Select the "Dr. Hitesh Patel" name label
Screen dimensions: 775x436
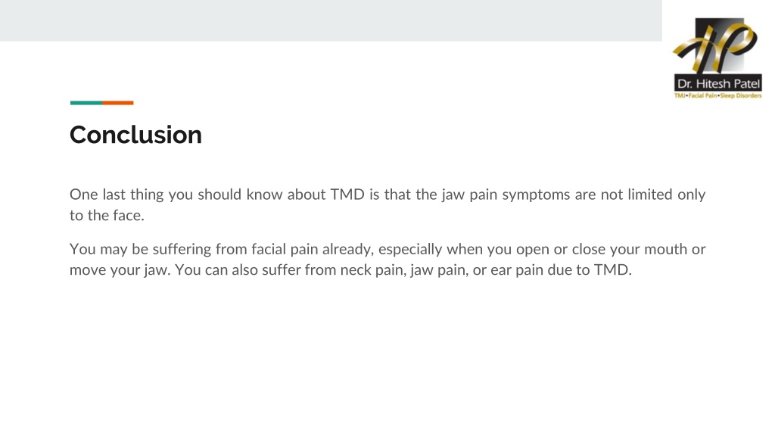(718, 83)
